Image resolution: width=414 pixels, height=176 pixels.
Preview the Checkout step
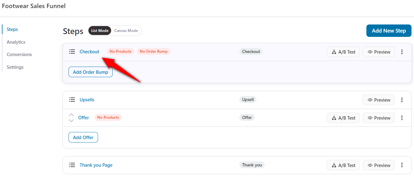379,52
